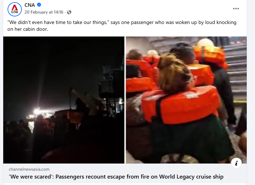The height and width of the screenshot is (185, 255).
Task: Click the channelnewsasia.com domain text
Action: 29,169
